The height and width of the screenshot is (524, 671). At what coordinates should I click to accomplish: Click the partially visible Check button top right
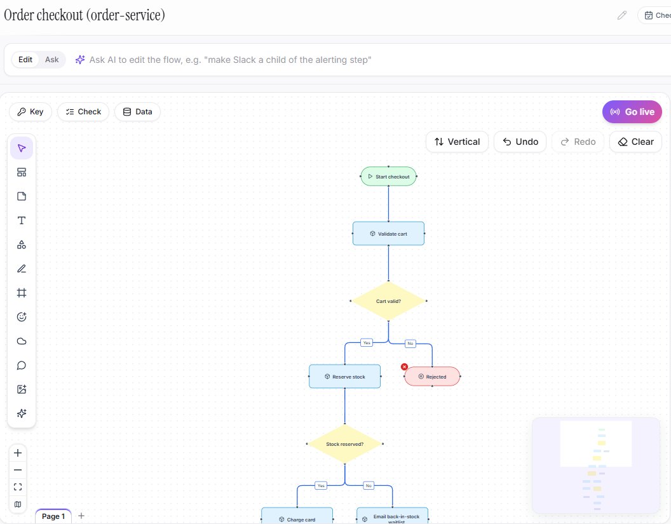point(654,15)
